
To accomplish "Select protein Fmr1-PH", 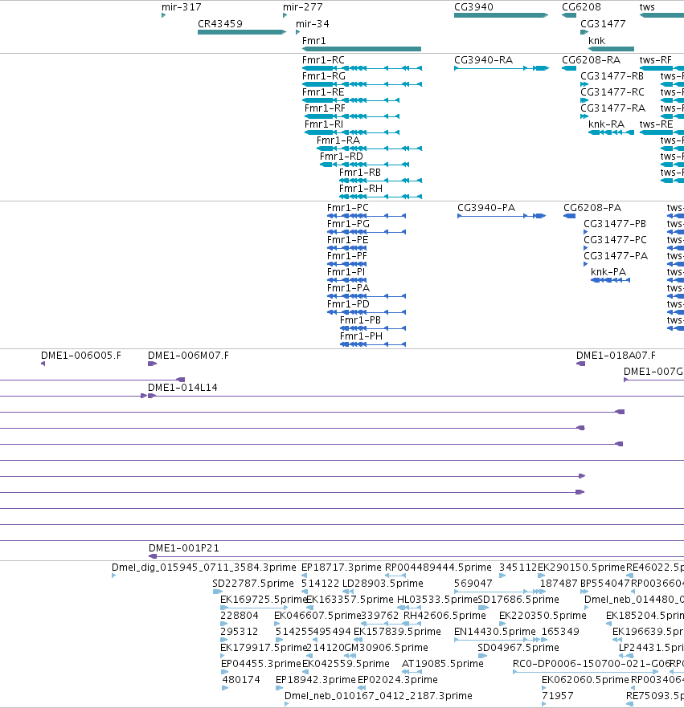I will pos(373,344).
